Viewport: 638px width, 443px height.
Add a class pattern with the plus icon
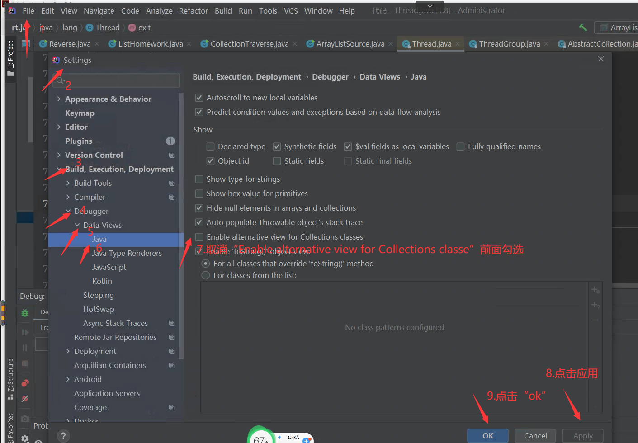(x=595, y=289)
